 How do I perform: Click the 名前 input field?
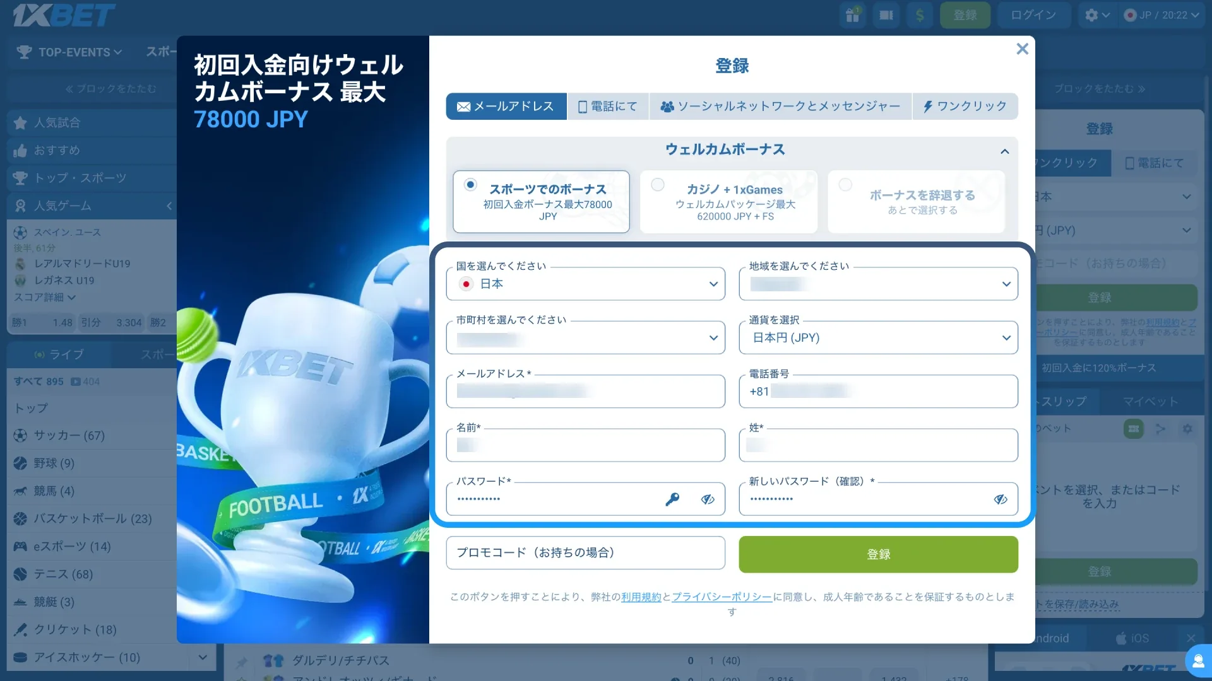585,446
